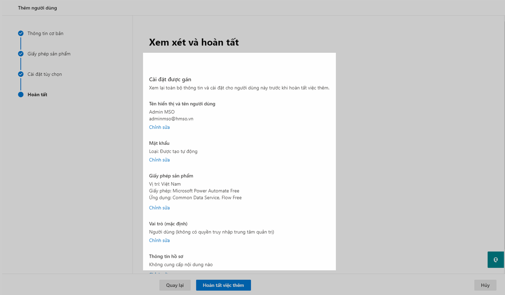This screenshot has height=295, width=505.
Task: Click the Cài đặt được gán subheading
Action: pyautogui.click(x=170, y=80)
